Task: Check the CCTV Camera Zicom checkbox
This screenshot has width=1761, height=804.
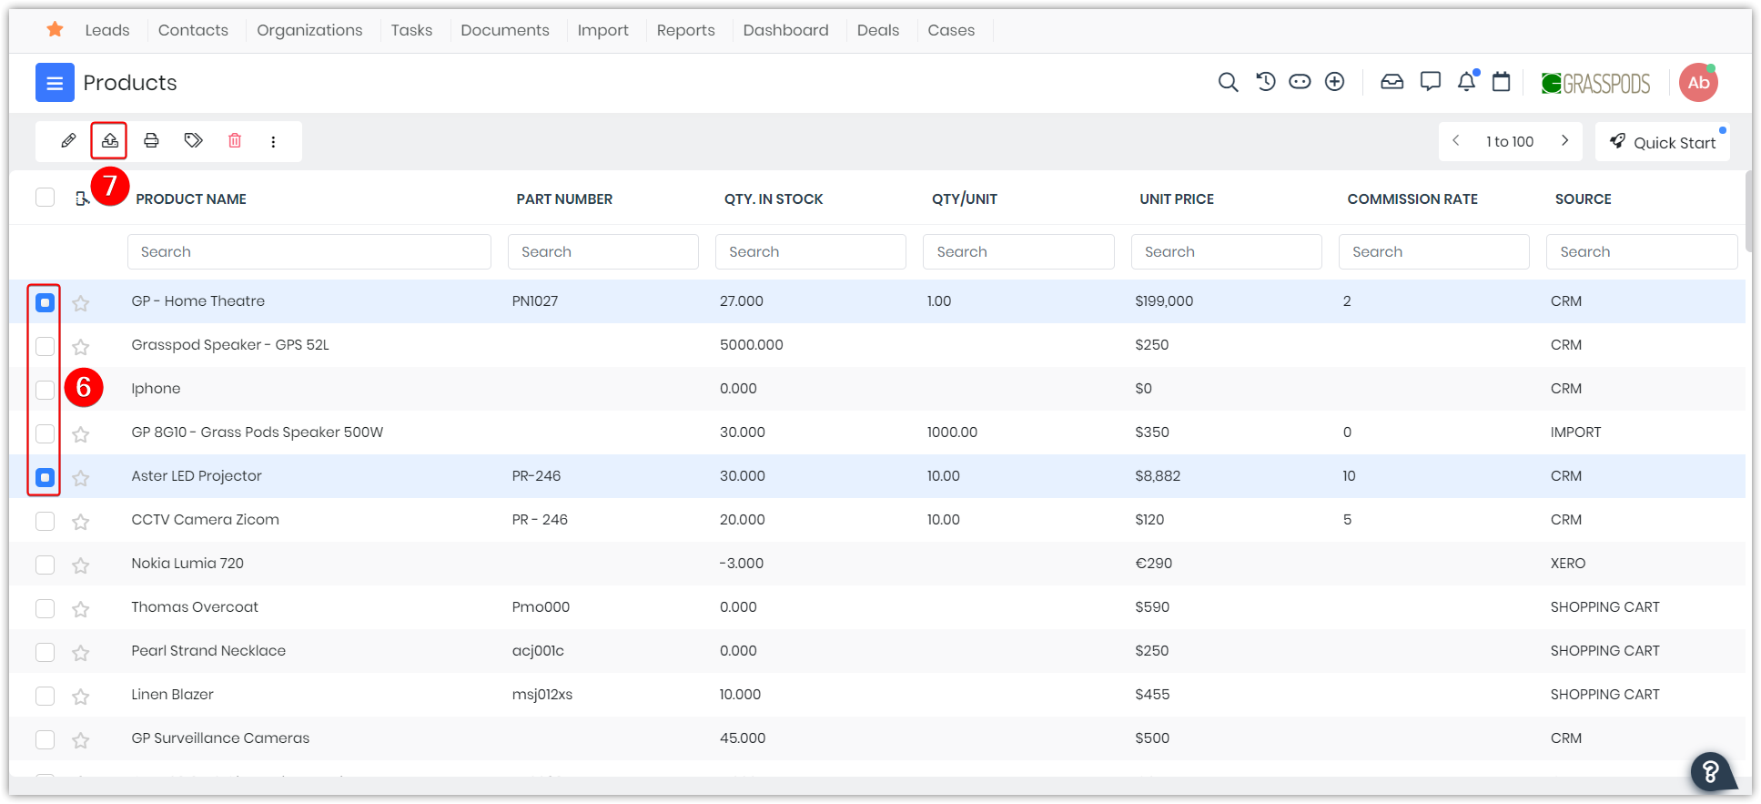Action: coord(45,521)
